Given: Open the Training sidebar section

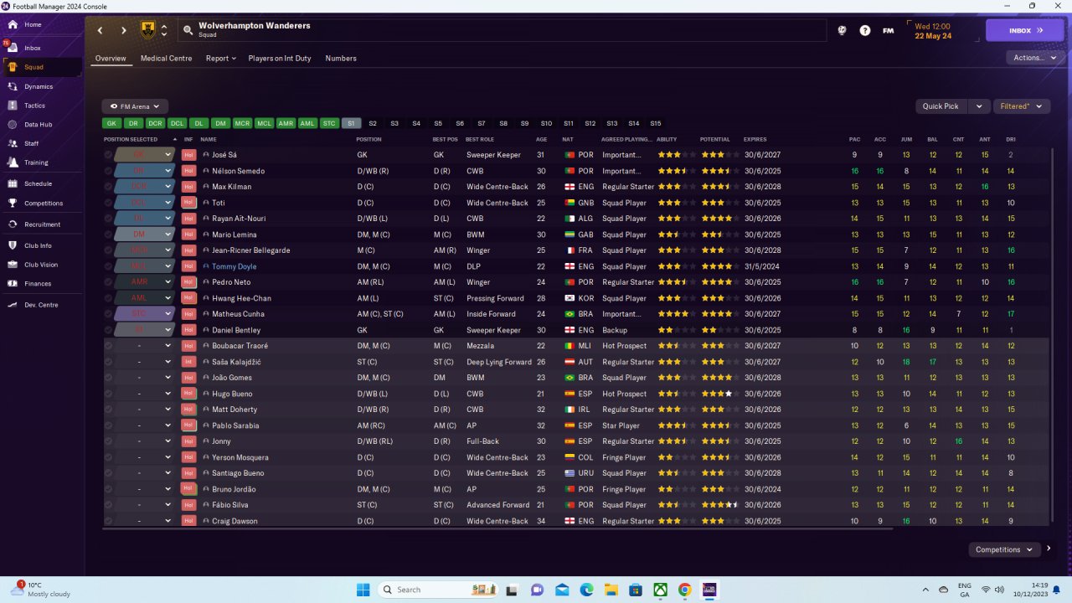Looking at the screenshot, I should pos(36,162).
